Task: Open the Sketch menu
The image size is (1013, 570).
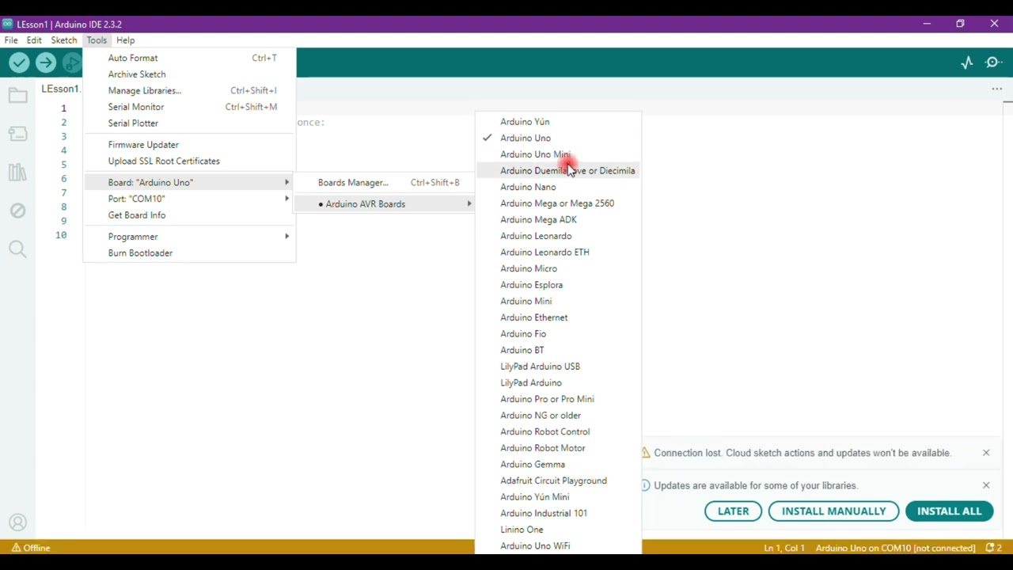Action: pyautogui.click(x=64, y=40)
